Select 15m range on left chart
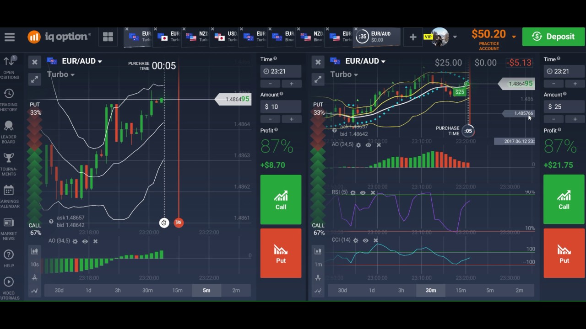Image resolution: width=586 pixels, height=329 pixels. pos(177,291)
